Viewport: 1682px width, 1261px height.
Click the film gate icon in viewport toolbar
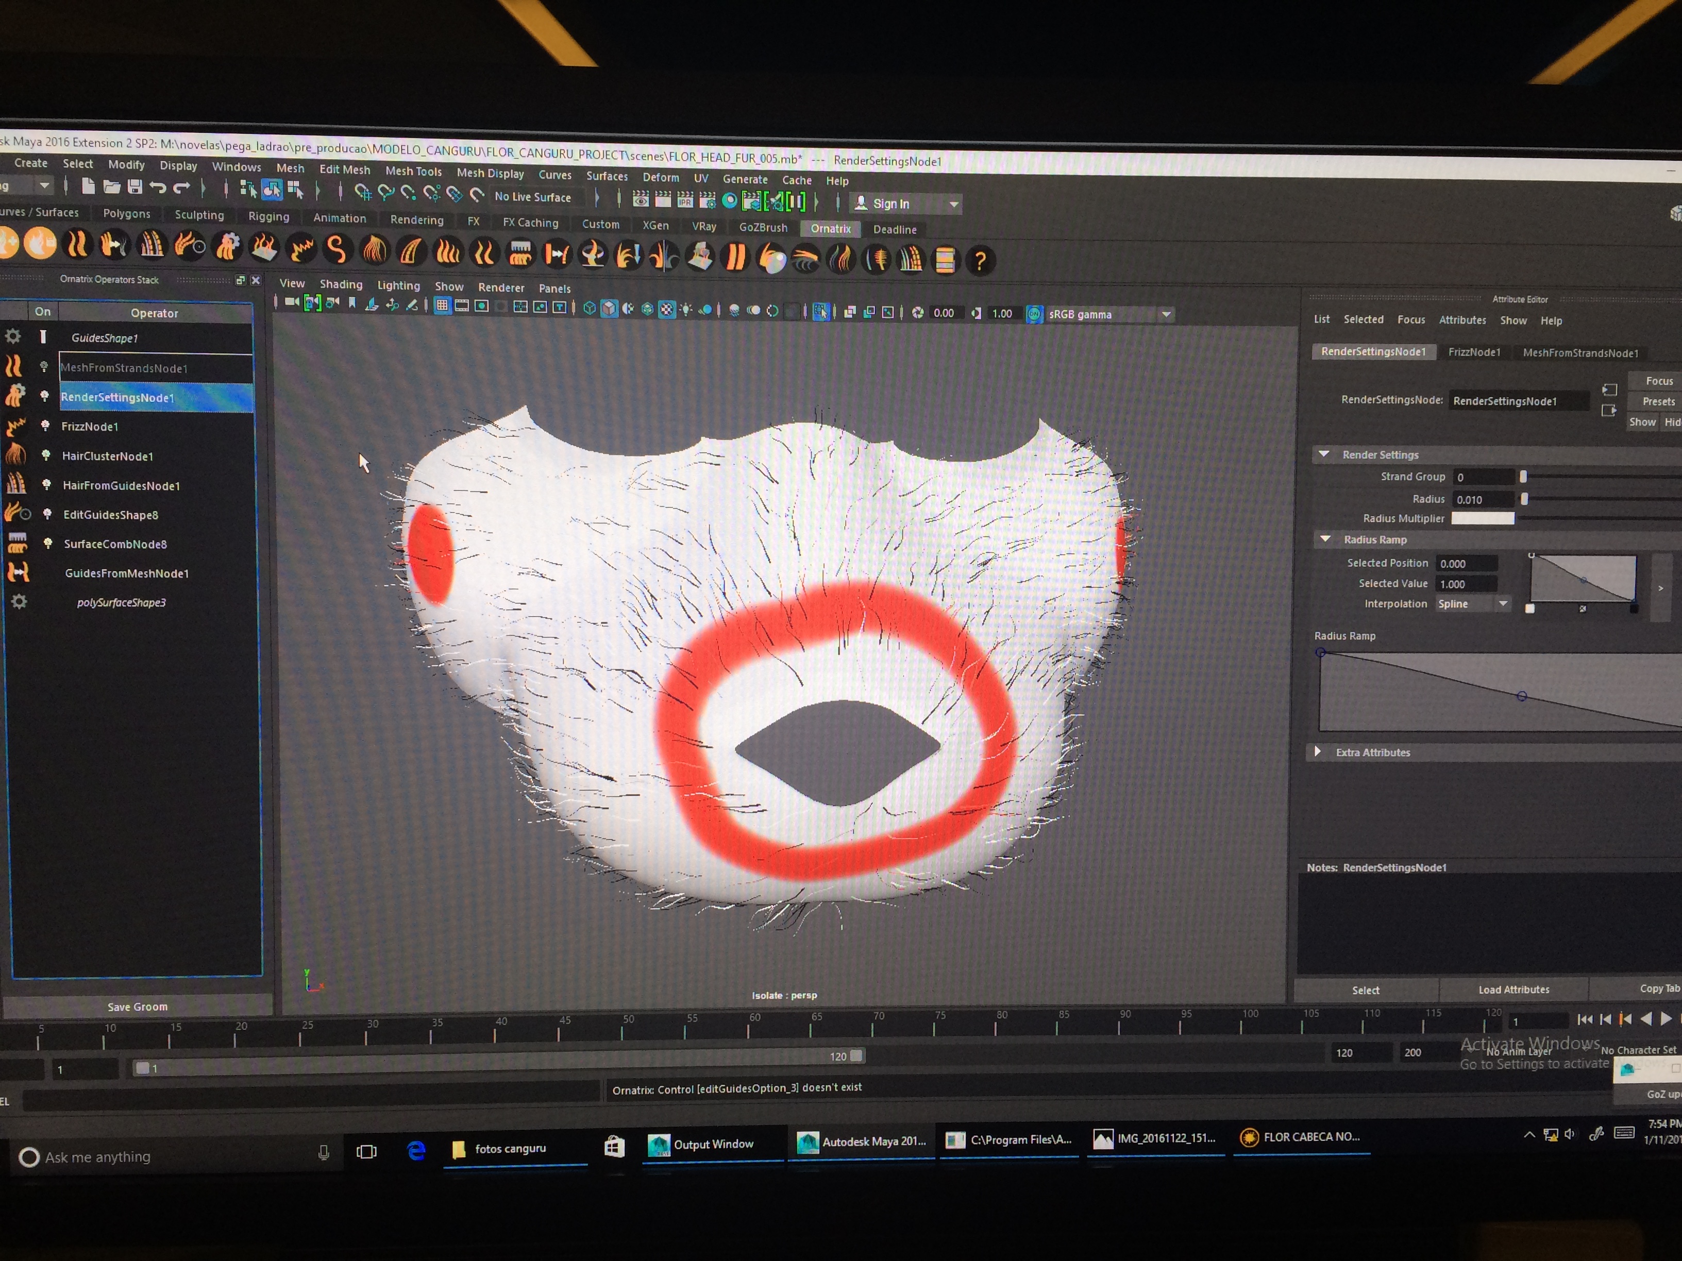pyautogui.click(x=462, y=305)
